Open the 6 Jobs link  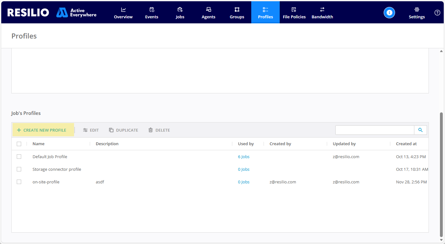click(244, 157)
